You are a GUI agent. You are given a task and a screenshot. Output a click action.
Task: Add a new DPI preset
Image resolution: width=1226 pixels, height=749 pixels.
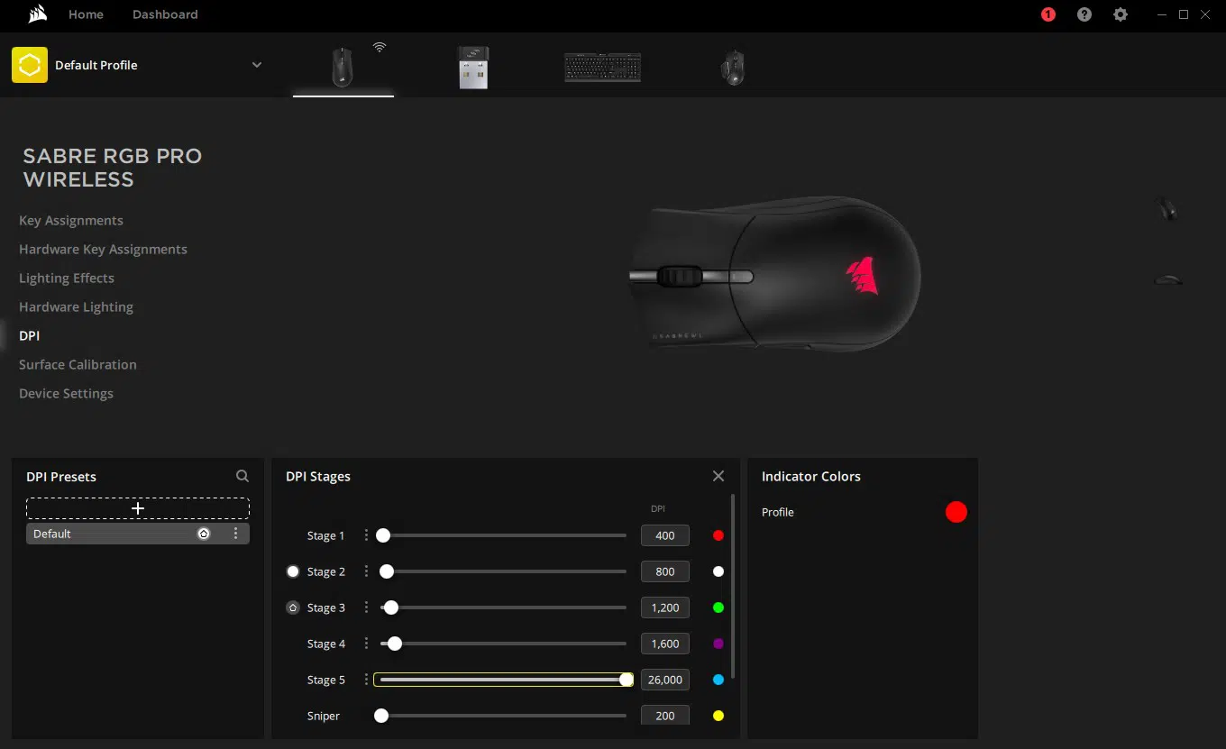[138, 508]
